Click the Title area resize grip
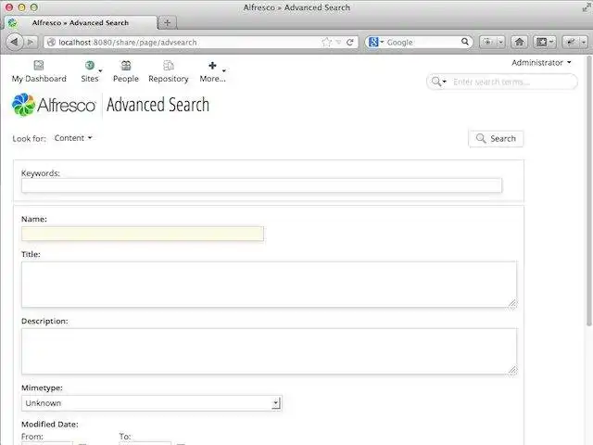The height and width of the screenshot is (445, 593). click(x=512, y=304)
